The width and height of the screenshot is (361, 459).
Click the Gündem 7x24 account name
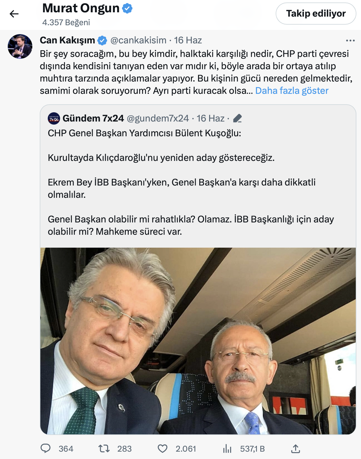pos(93,118)
